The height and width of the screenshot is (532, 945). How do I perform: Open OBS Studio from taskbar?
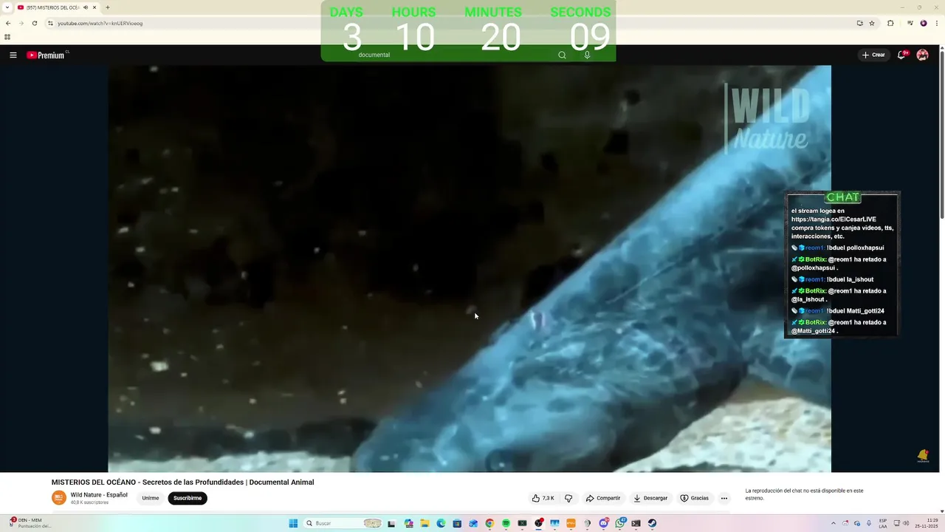538,523
